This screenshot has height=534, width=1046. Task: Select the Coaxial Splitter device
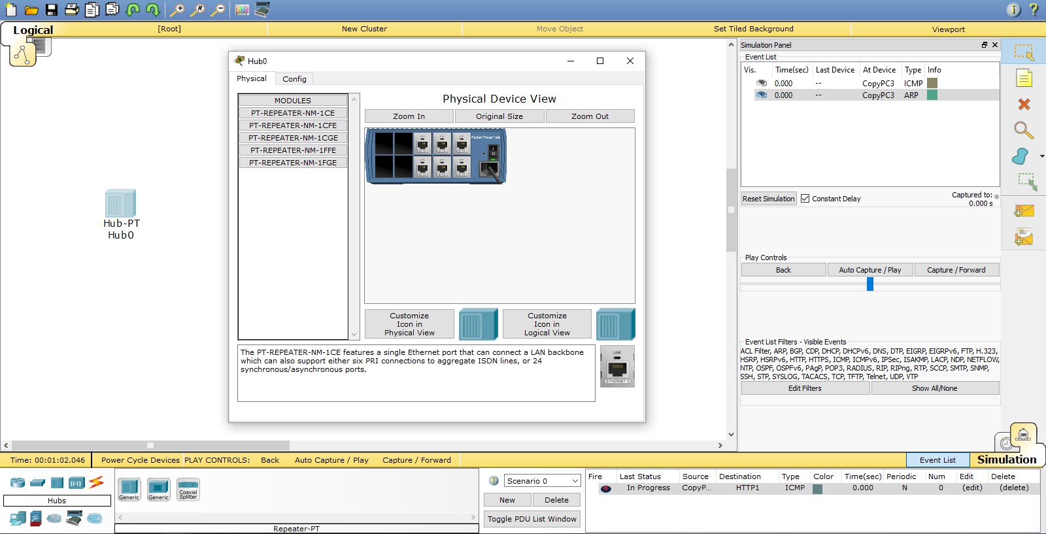pos(188,489)
